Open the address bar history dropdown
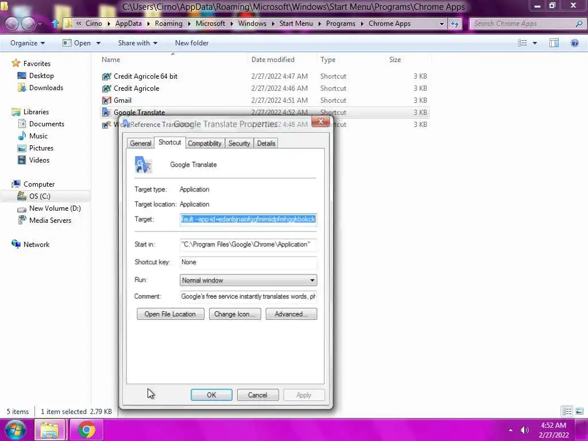Viewport: 588px width, 441px height. (x=442, y=24)
